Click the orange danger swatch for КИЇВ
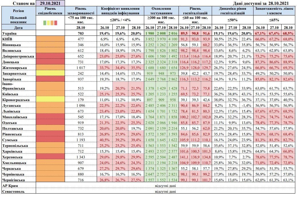This screenshot has height=197, width=297. tap(50, 39)
